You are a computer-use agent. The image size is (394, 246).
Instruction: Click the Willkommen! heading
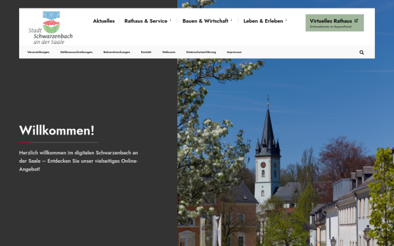pos(56,131)
